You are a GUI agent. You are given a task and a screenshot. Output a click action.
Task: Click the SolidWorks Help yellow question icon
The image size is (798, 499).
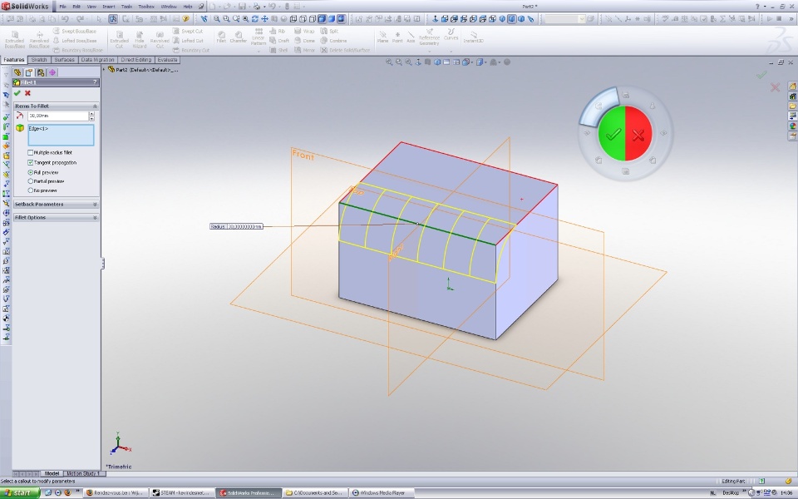tap(185, 19)
